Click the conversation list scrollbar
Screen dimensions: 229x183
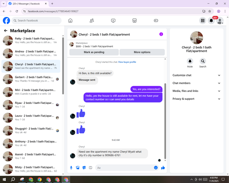click(63, 66)
